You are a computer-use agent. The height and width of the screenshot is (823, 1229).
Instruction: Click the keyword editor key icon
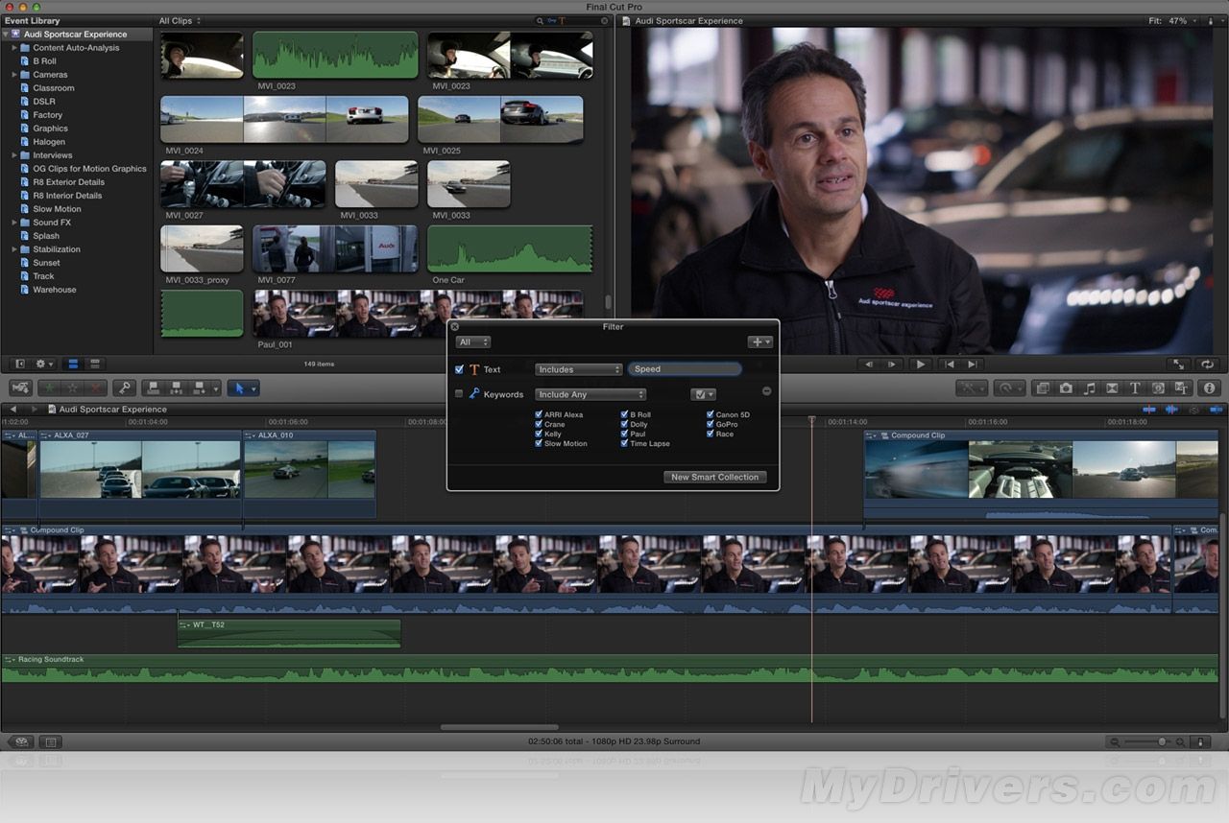[125, 388]
